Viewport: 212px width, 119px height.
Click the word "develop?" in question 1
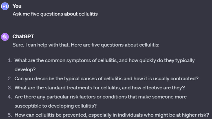pos(25,69)
